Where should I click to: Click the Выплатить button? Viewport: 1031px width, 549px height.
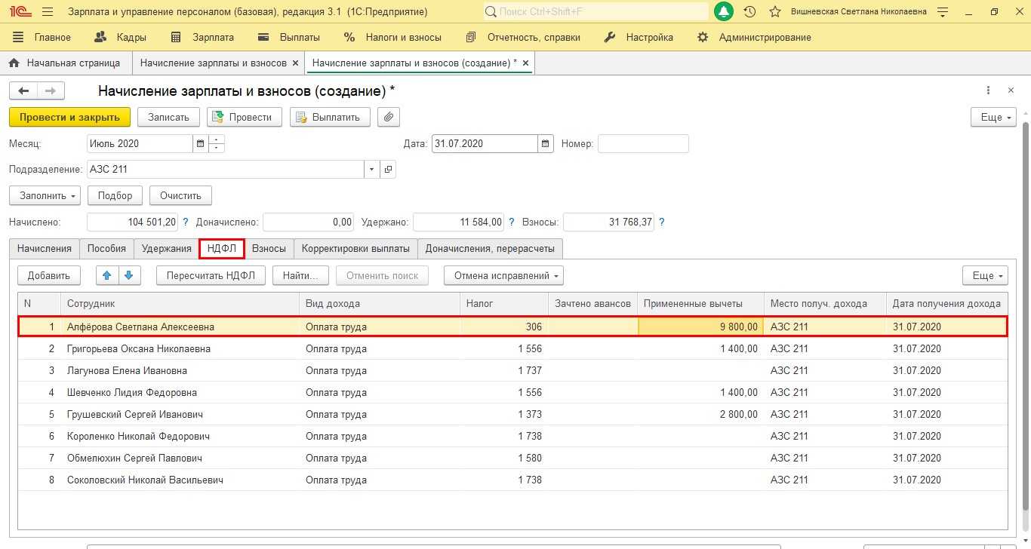[330, 117]
